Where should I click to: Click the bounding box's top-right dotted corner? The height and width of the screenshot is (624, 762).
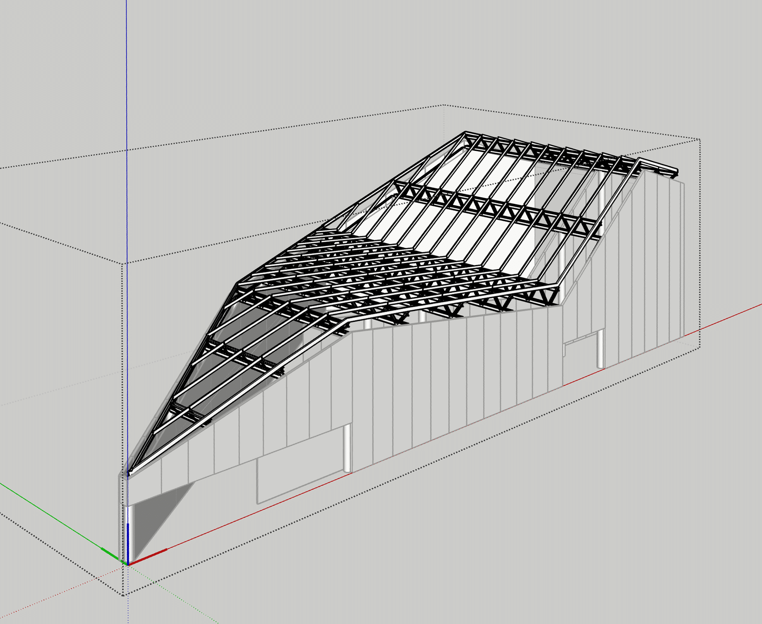coord(700,139)
